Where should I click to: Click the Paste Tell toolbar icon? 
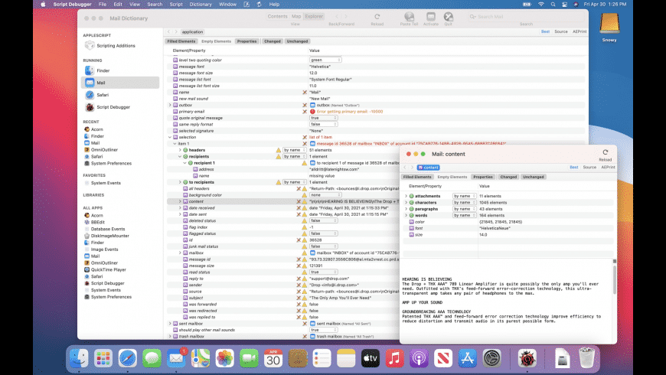click(x=409, y=17)
